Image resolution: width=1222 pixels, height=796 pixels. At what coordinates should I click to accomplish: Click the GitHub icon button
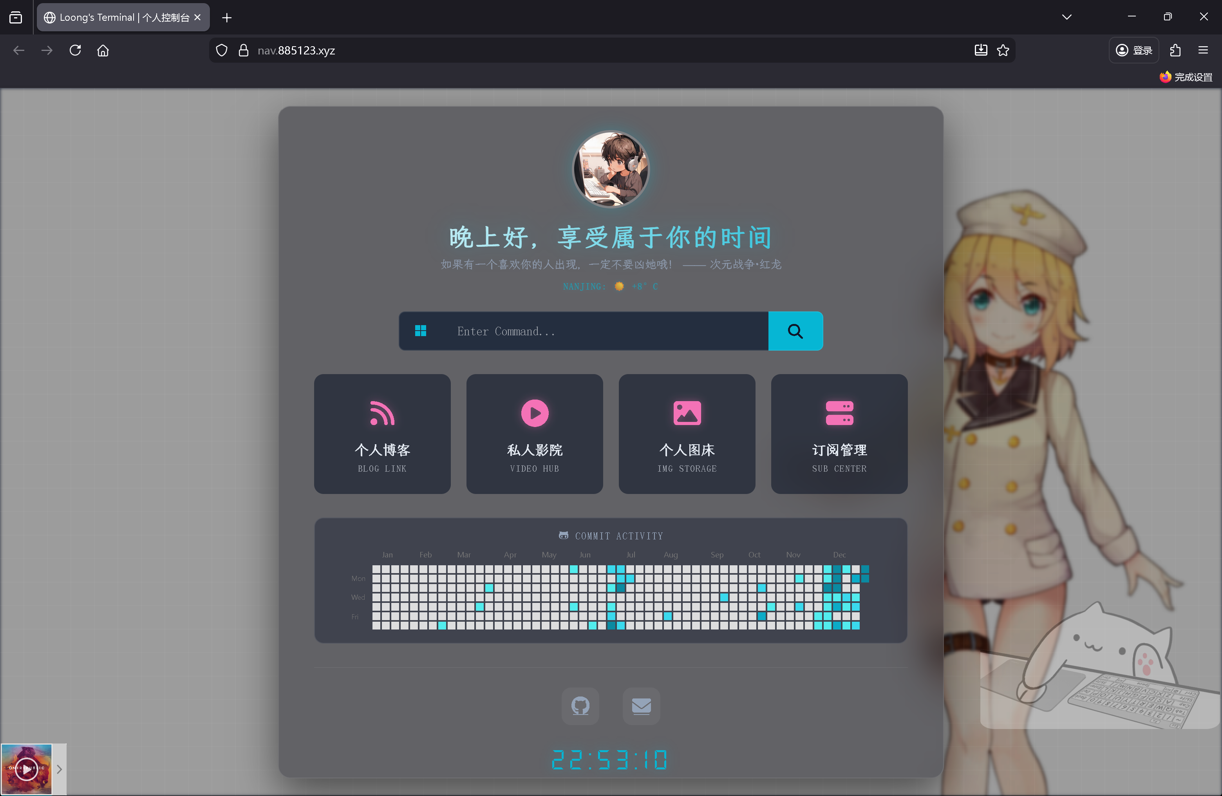pos(580,706)
